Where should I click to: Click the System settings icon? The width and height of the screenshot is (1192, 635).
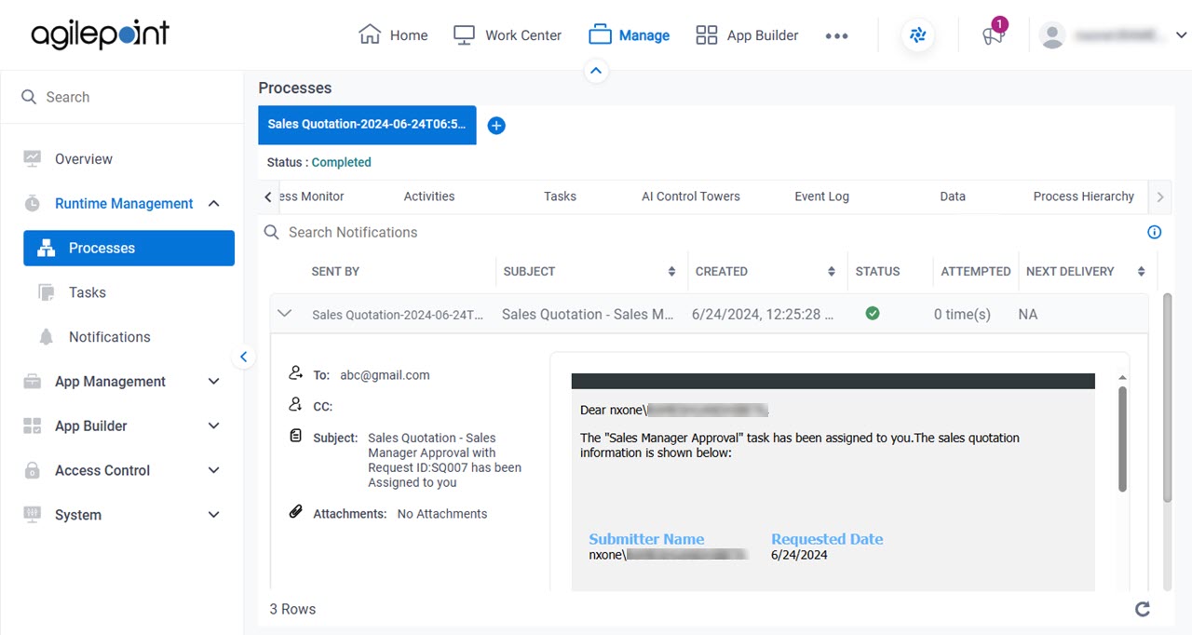[x=33, y=515]
